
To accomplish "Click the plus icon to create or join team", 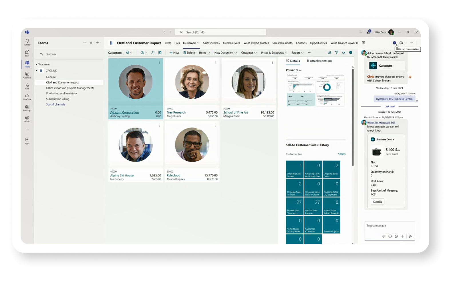I will [x=97, y=43].
